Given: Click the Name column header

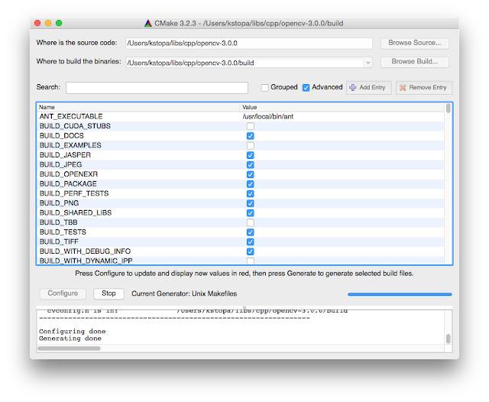Looking at the screenshot, I should pos(47,107).
